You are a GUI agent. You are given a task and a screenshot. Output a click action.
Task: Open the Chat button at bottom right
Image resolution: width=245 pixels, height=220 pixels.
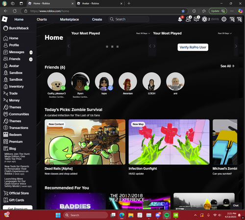point(236,205)
